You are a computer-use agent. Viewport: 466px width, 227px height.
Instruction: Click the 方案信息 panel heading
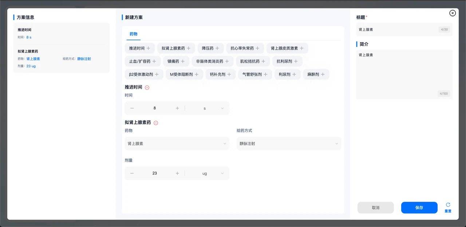point(25,17)
